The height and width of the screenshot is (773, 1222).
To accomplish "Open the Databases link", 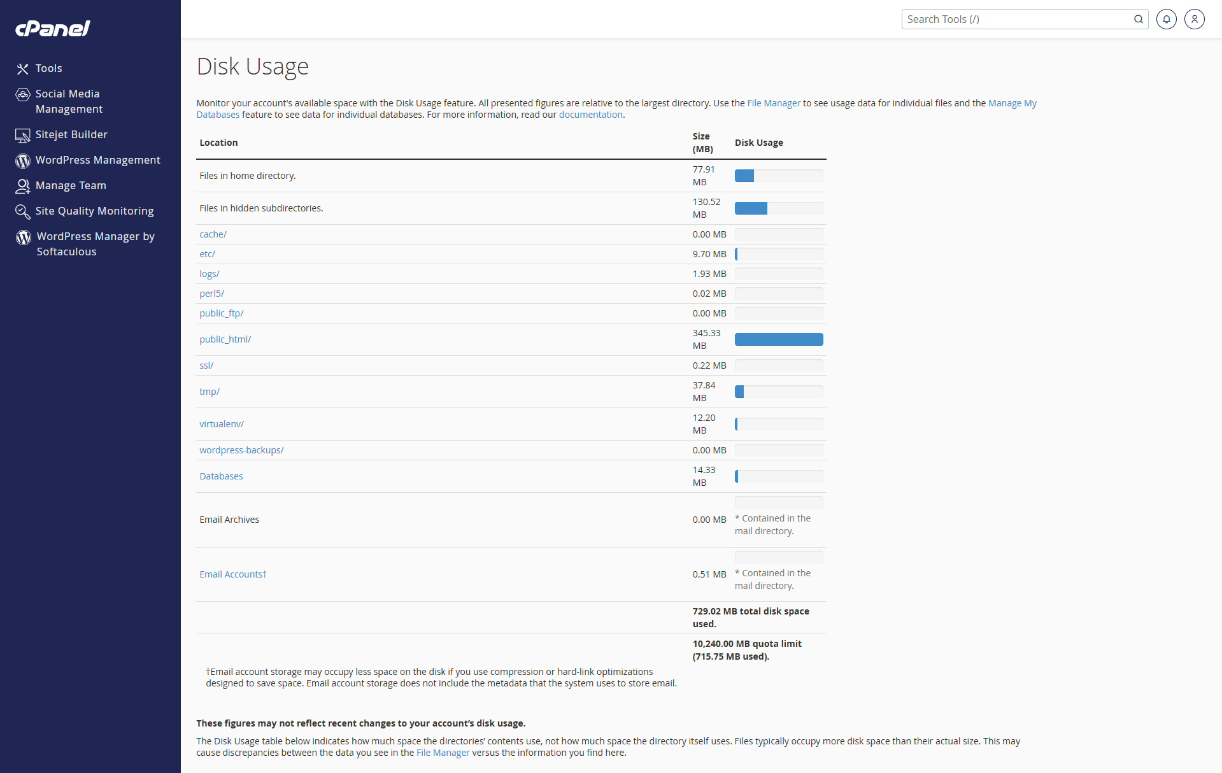I will coord(221,476).
